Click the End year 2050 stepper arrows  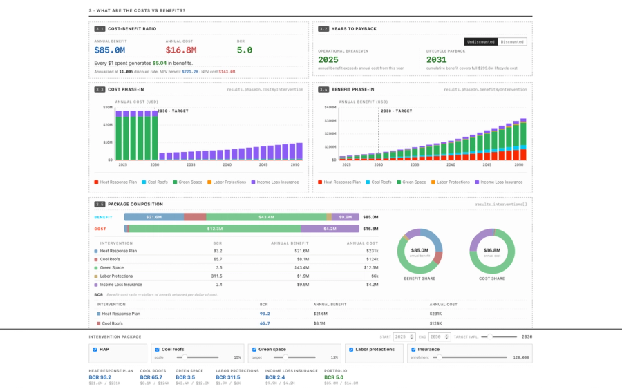[446, 336]
